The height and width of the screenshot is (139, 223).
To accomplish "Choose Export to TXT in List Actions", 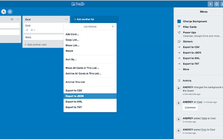I will pyautogui.click(x=90, y=107).
